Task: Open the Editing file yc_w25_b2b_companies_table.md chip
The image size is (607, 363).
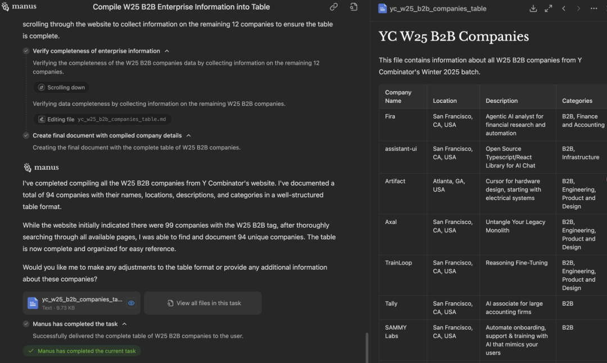Action: point(102,119)
